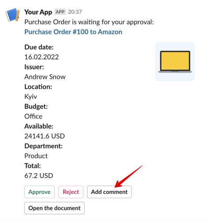Click the issuer name Andrew Snow
This screenshot has height=222, width=208.
pos(45,77)
